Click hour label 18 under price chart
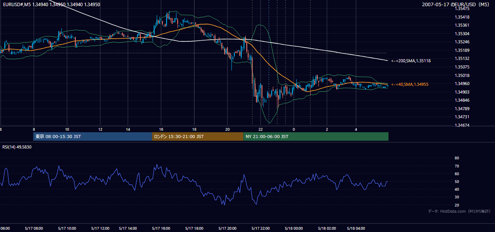This screenshot has width=495, height=232. click(194, 129)
